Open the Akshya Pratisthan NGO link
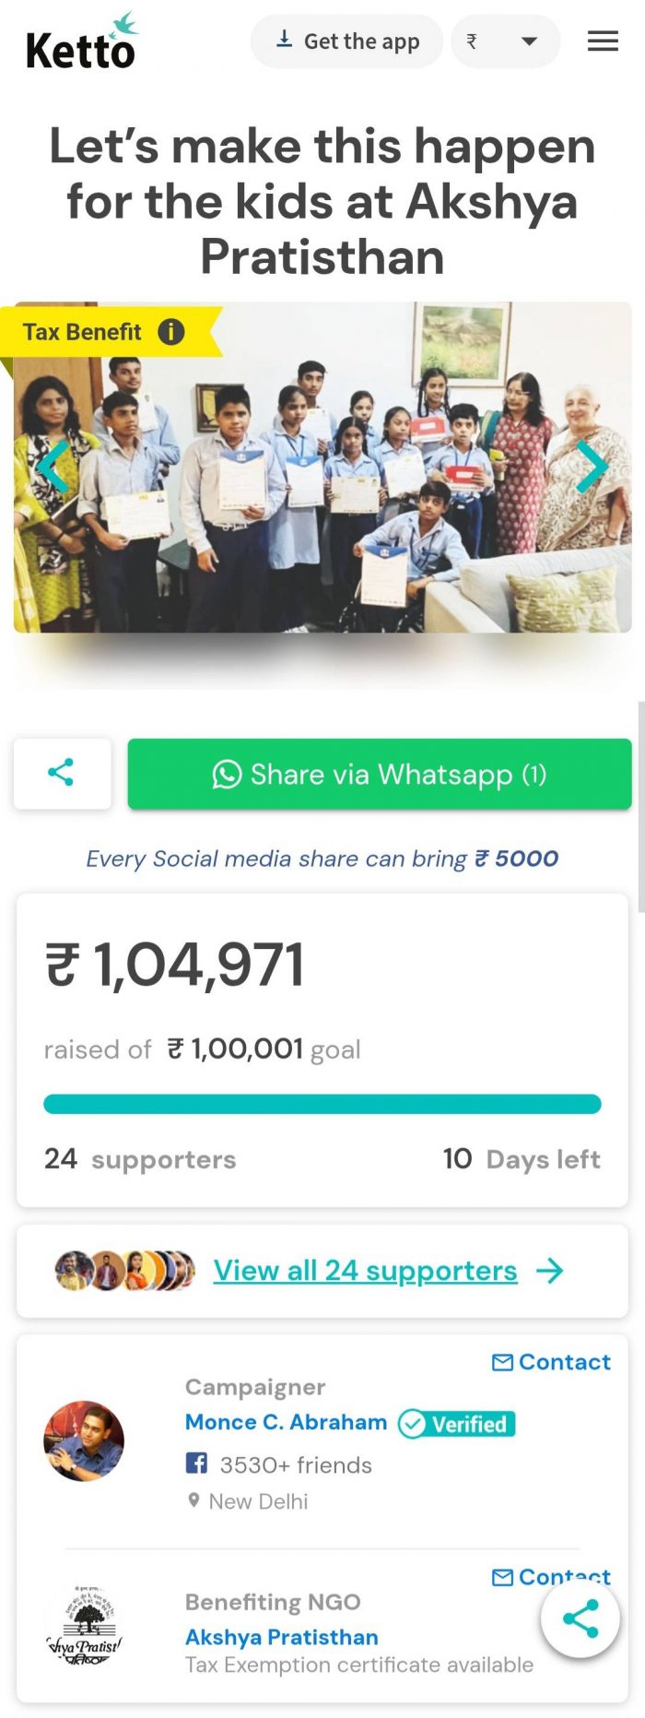The height and width of the screenshot is (1718, 645). (x=281, y=1637)
